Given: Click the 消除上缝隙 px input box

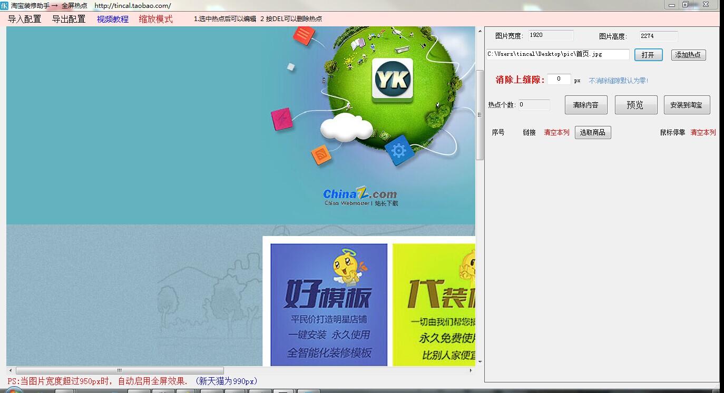Looking at the screenshot, I should pyautogui.click(x=559, y=79).
